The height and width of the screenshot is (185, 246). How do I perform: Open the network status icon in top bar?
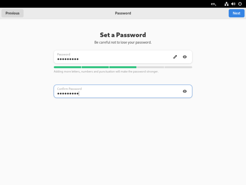pyautogui.click(x=226, y=4)
